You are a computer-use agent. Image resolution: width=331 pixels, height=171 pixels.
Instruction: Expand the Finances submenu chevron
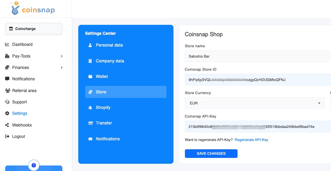[x=62, y=68]
